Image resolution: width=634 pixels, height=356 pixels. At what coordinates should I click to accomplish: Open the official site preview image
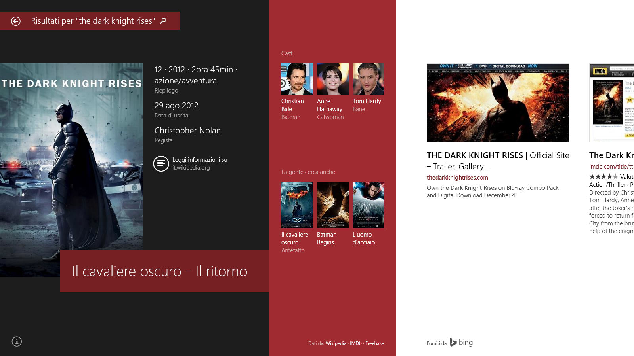(x=498, y=103)
